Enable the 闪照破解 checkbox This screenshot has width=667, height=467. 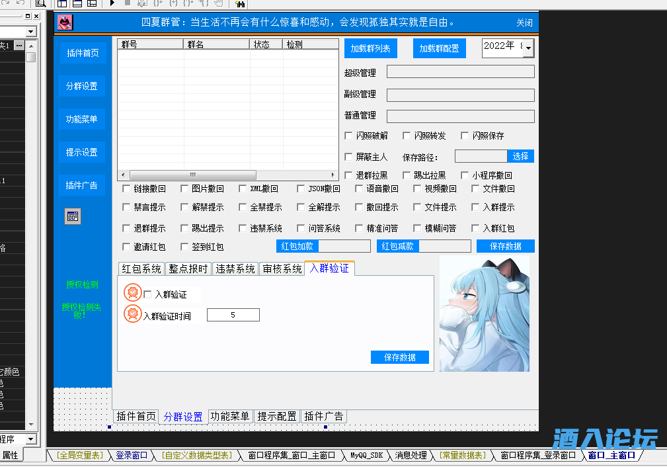348,136
